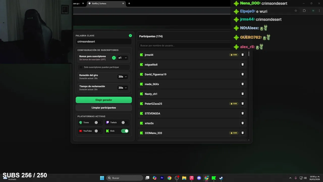The height and width of the screenshot is (182, 323).
Task: Open the Duración del giro 30s dropdown
Action: [123, 77]
